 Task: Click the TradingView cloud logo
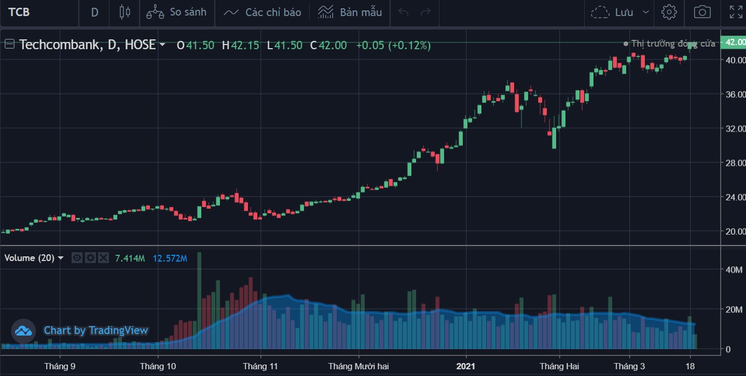(23, 330)
